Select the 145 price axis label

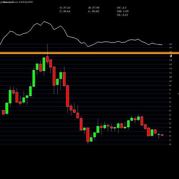pyautogui.click(x=170, y=44)
